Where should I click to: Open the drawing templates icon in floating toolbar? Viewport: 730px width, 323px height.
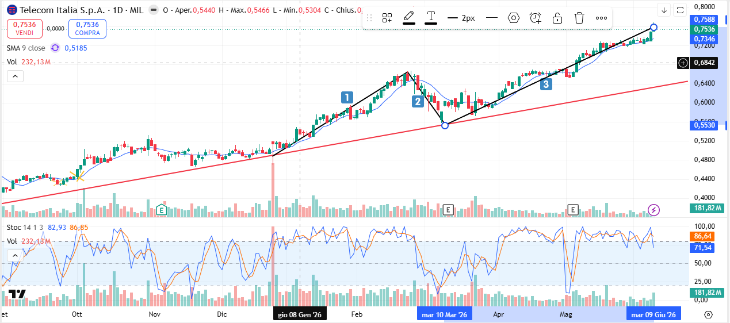pos(388,18)
